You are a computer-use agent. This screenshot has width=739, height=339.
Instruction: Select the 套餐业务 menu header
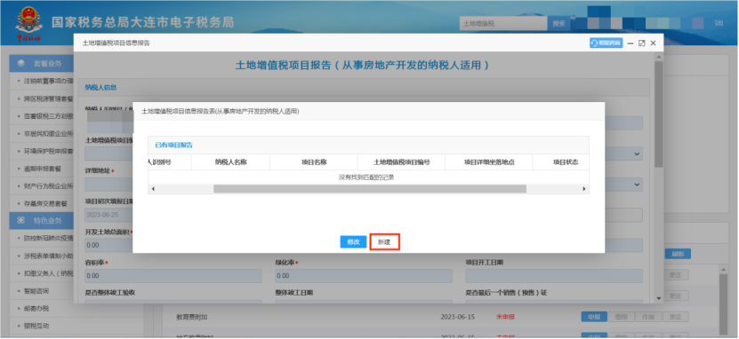42,64
